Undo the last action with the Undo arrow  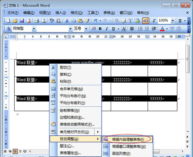(95, 21)
